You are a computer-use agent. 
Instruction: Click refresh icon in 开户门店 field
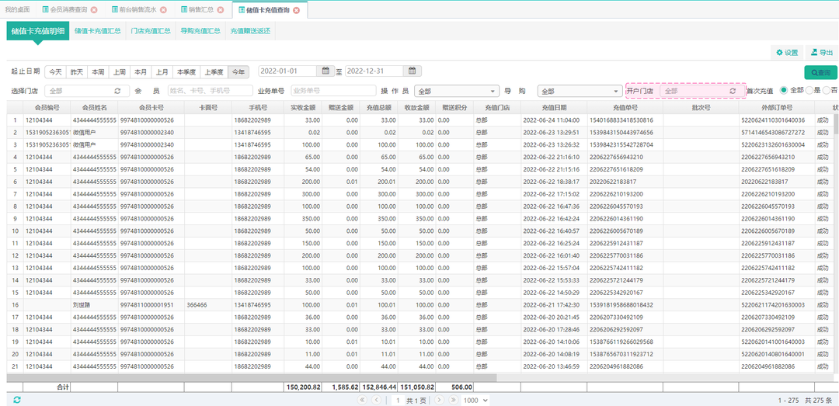[732, 91]
